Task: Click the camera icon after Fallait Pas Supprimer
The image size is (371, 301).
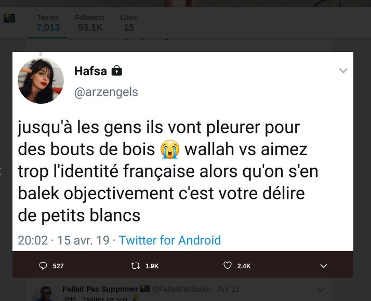Action: coord(145,289)
